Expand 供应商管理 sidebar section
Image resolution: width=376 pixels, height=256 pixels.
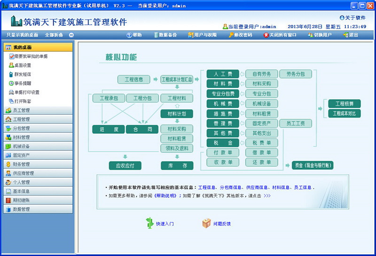38,173
